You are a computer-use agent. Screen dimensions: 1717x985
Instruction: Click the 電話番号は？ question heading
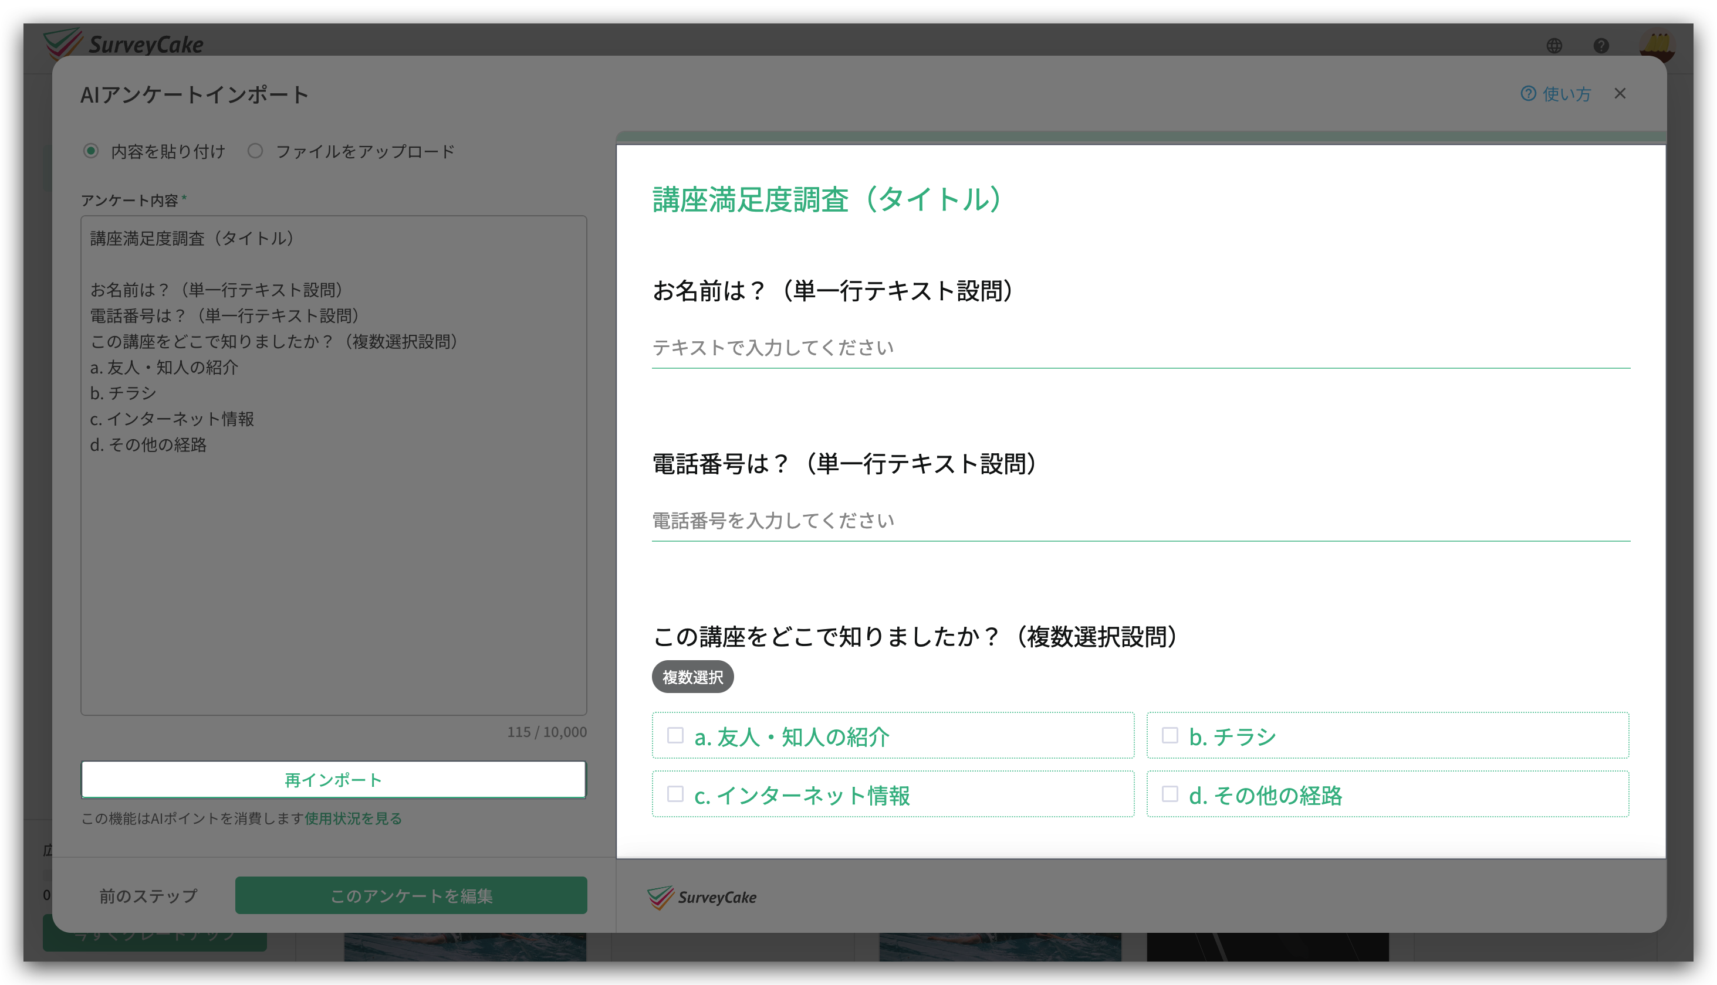pyautogui.click(x=846, y=464)
